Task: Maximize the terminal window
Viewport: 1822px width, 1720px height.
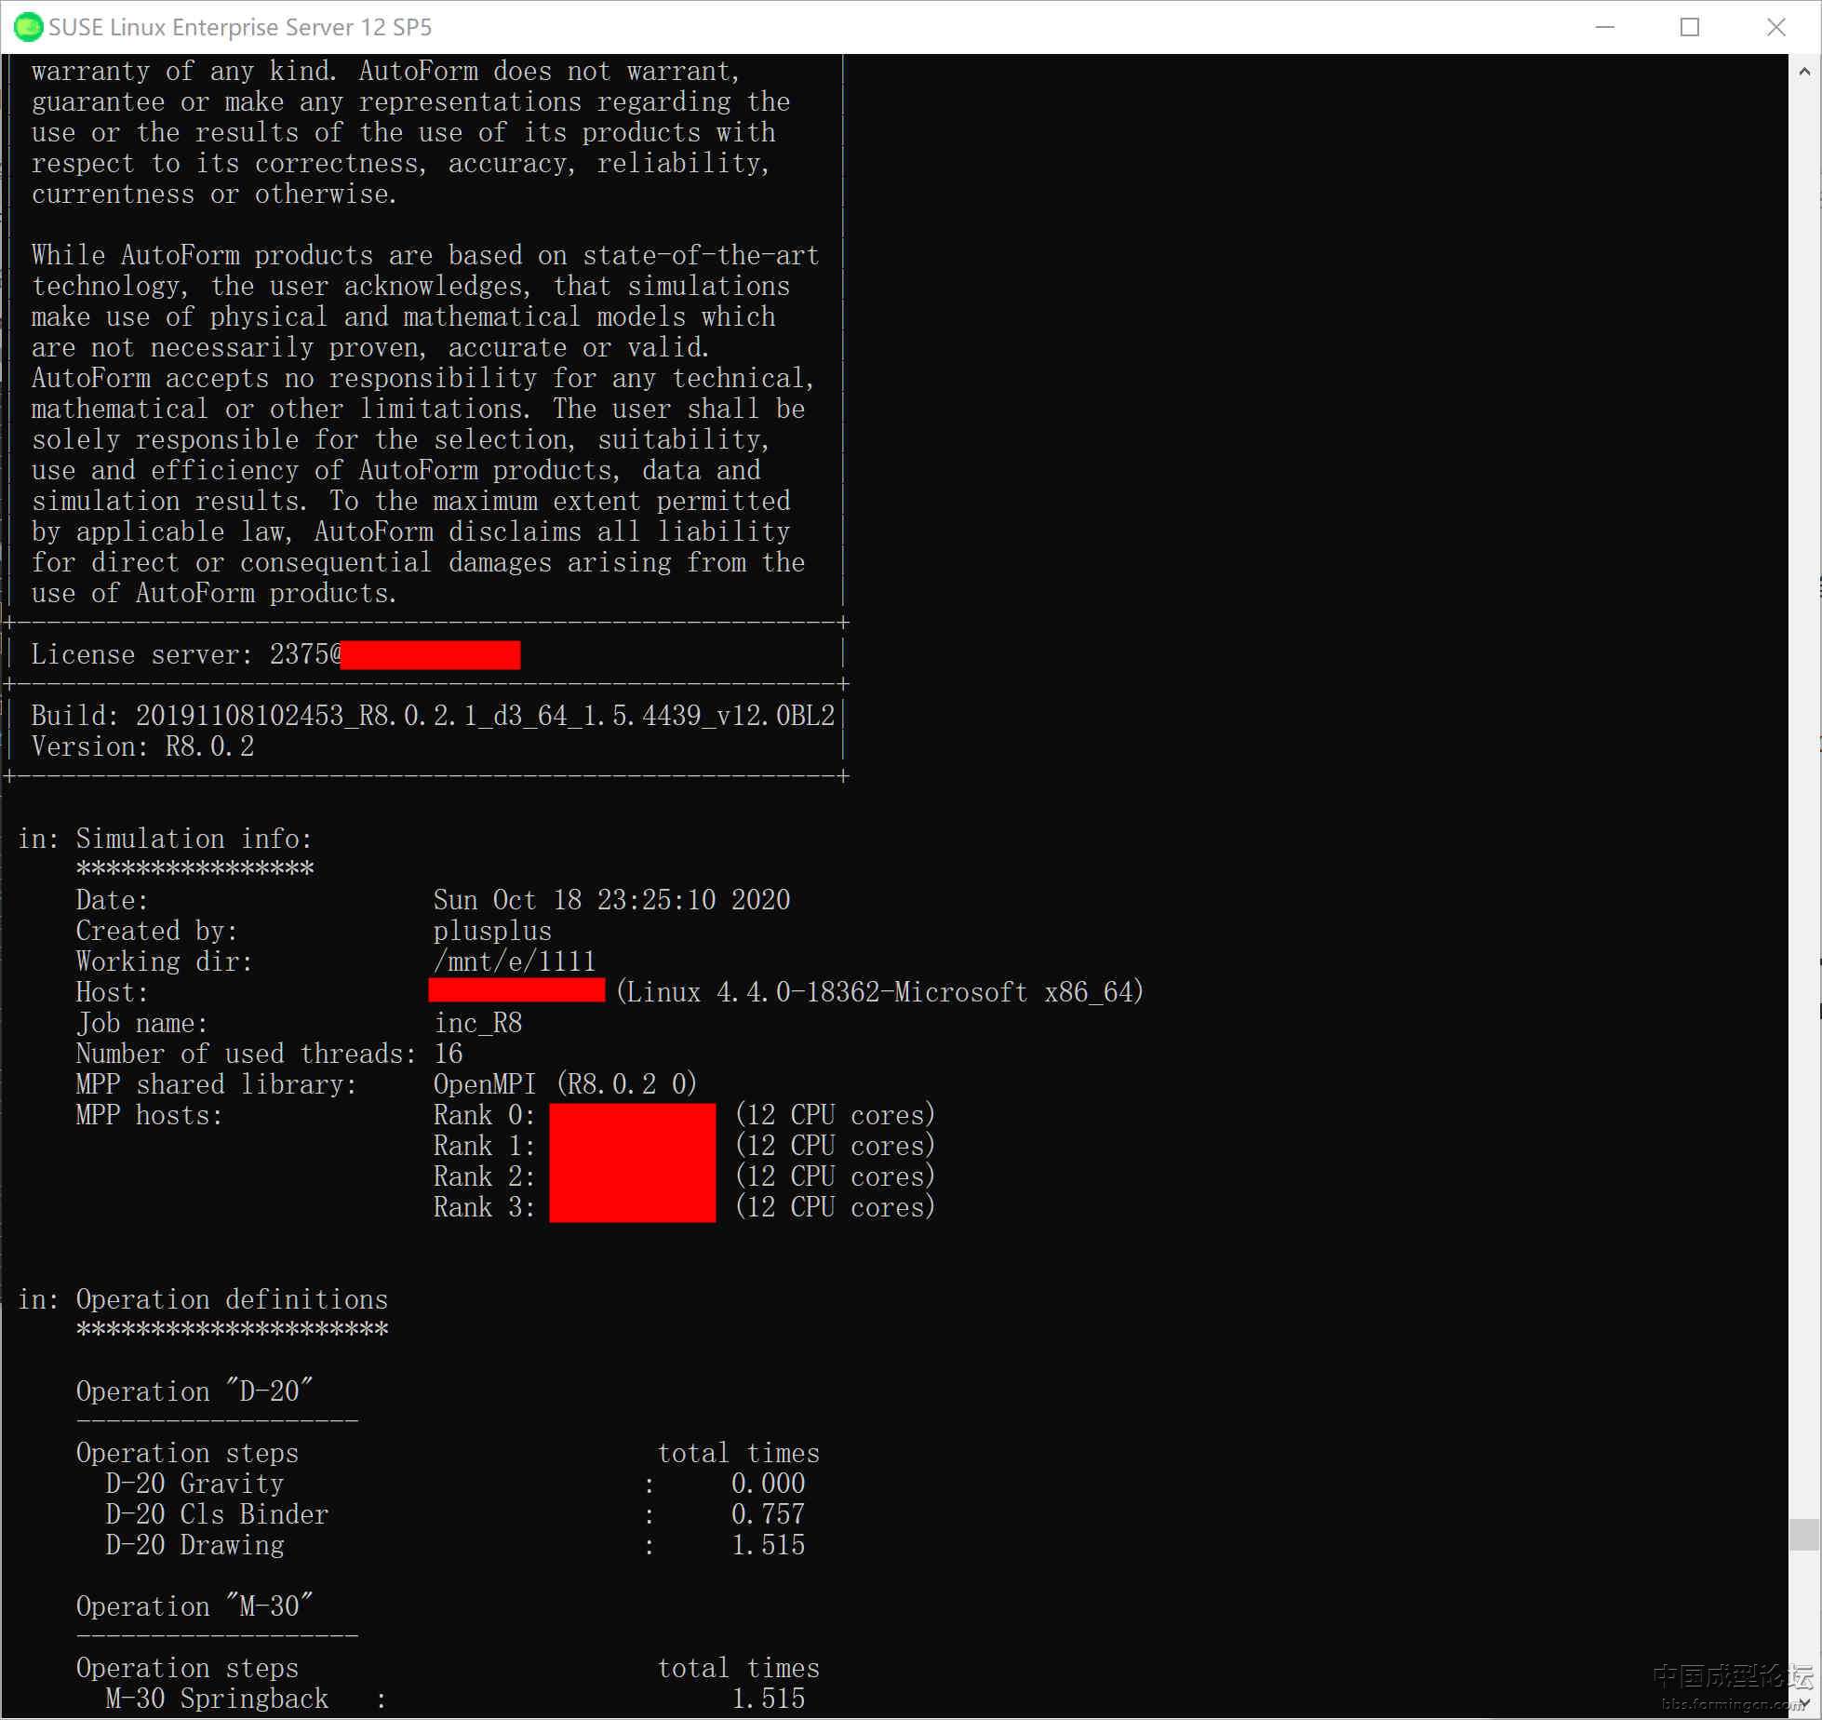Action: pyautogui.click(x=1690, y=27)
